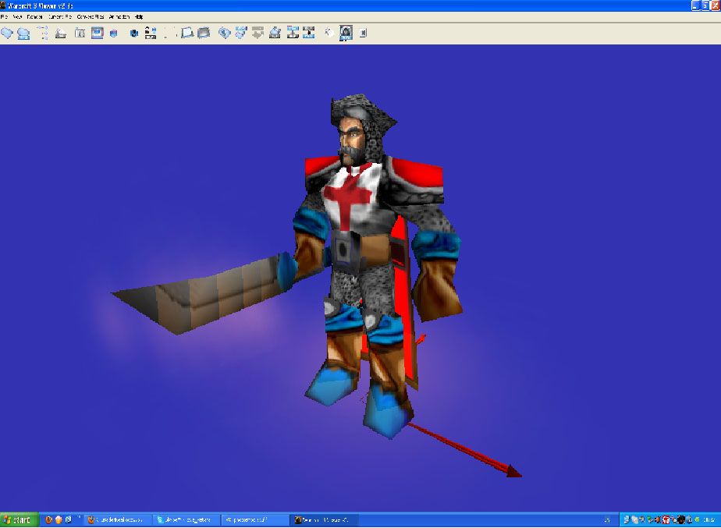Click the last small toolbar icon after the portrait
This screenshot has width=721, height=528.
coord(363,33)
